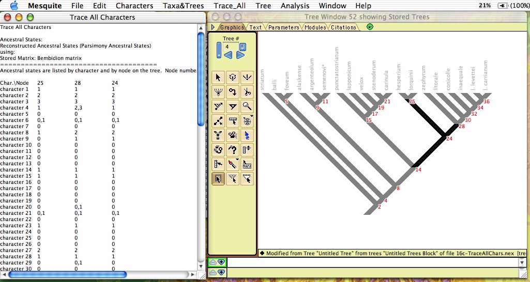Expand the triangle left of Graphics tab

pyautogui.click(x=213, y=27)
